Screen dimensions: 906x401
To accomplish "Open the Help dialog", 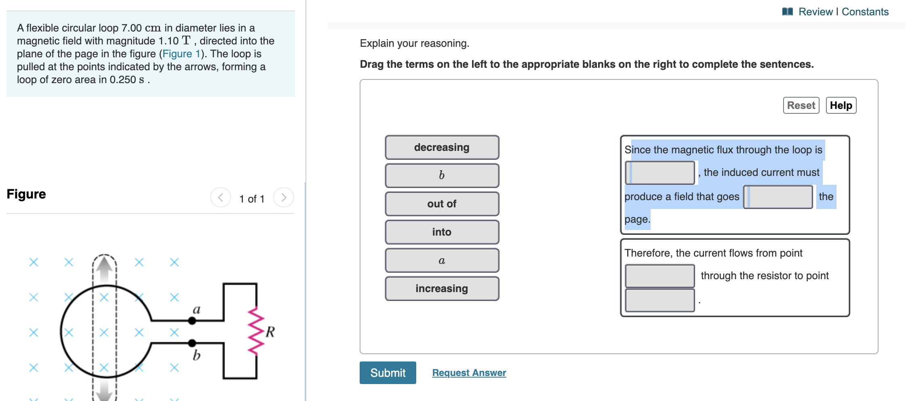I will 841,105.
